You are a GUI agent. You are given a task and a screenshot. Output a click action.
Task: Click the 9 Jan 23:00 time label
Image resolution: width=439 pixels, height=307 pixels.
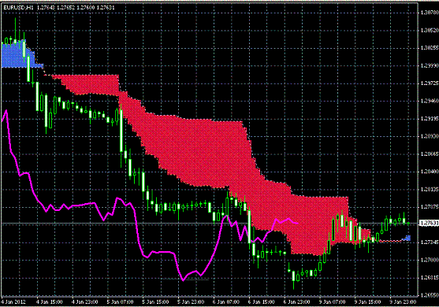tap(403, 302)
